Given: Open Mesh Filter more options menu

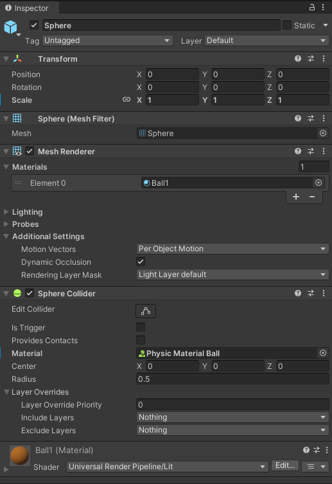Looking at the screenshot, I should coord(324,118).
